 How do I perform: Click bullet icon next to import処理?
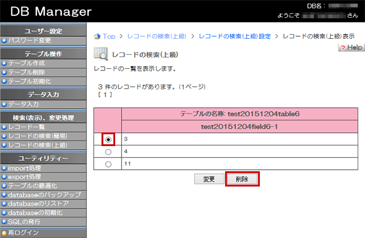(4, 168)
